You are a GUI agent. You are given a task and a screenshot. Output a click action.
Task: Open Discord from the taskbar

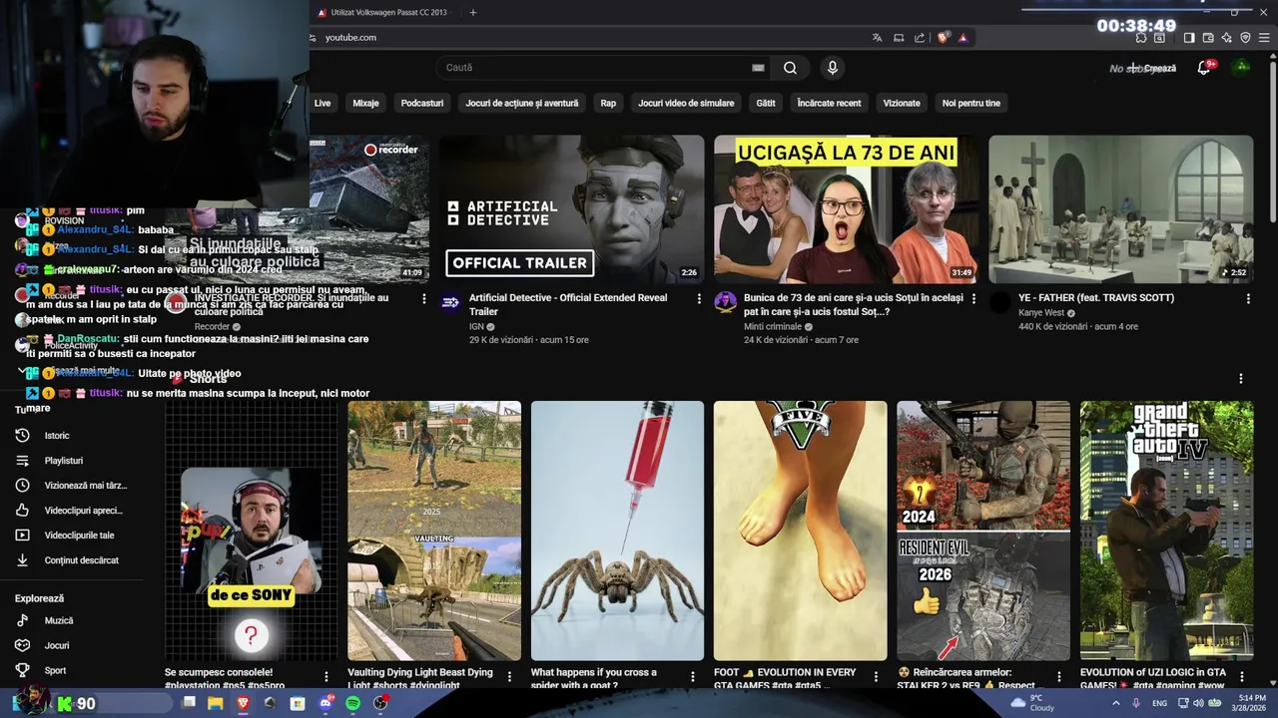pyautogui.click(x=325, y=703)
